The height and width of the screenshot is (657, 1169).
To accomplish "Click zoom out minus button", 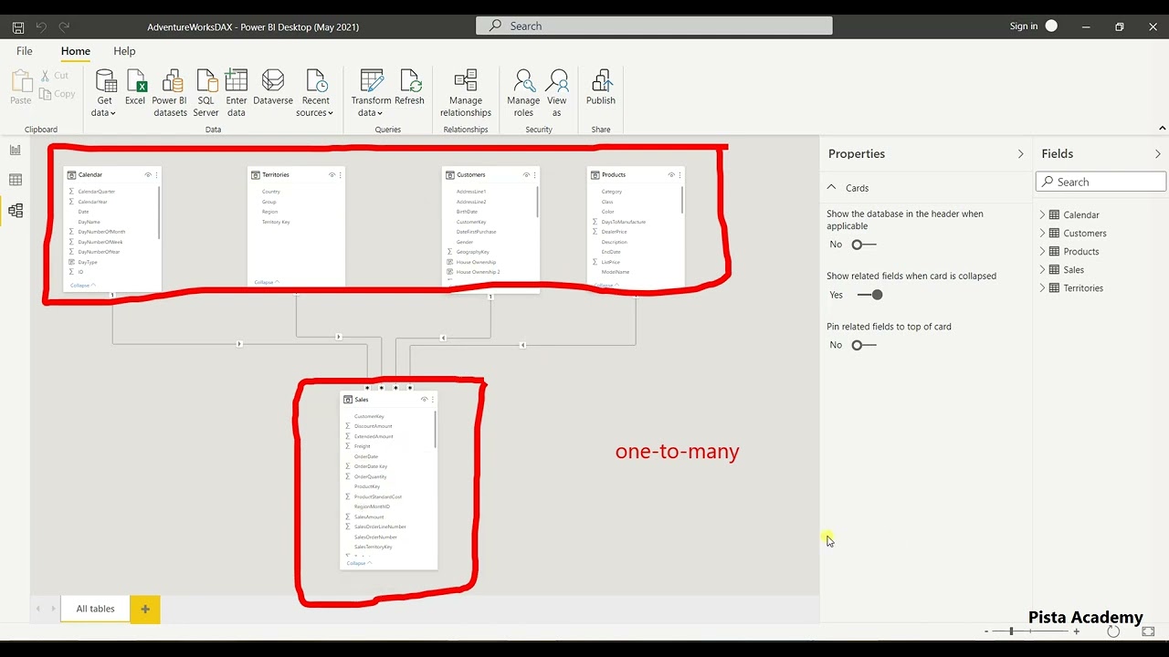I will (x=986, y=631).
